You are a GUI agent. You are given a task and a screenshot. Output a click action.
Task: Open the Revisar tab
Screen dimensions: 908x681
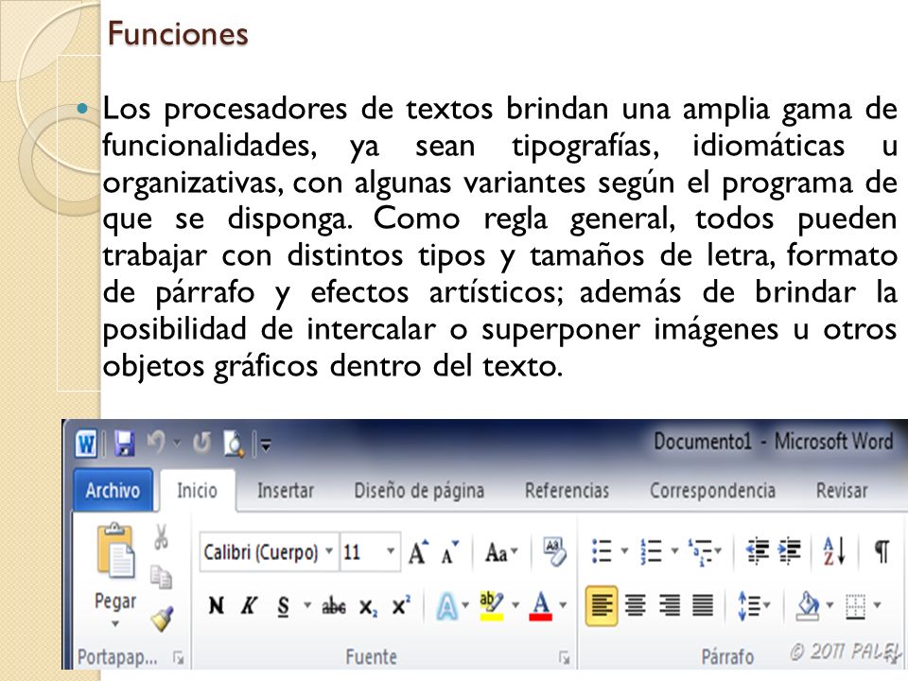tap(842, 491)
